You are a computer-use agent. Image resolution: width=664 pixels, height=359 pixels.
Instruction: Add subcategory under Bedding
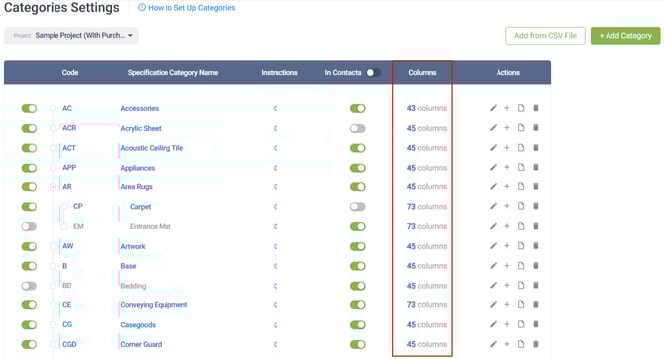[x=506, y=286]
